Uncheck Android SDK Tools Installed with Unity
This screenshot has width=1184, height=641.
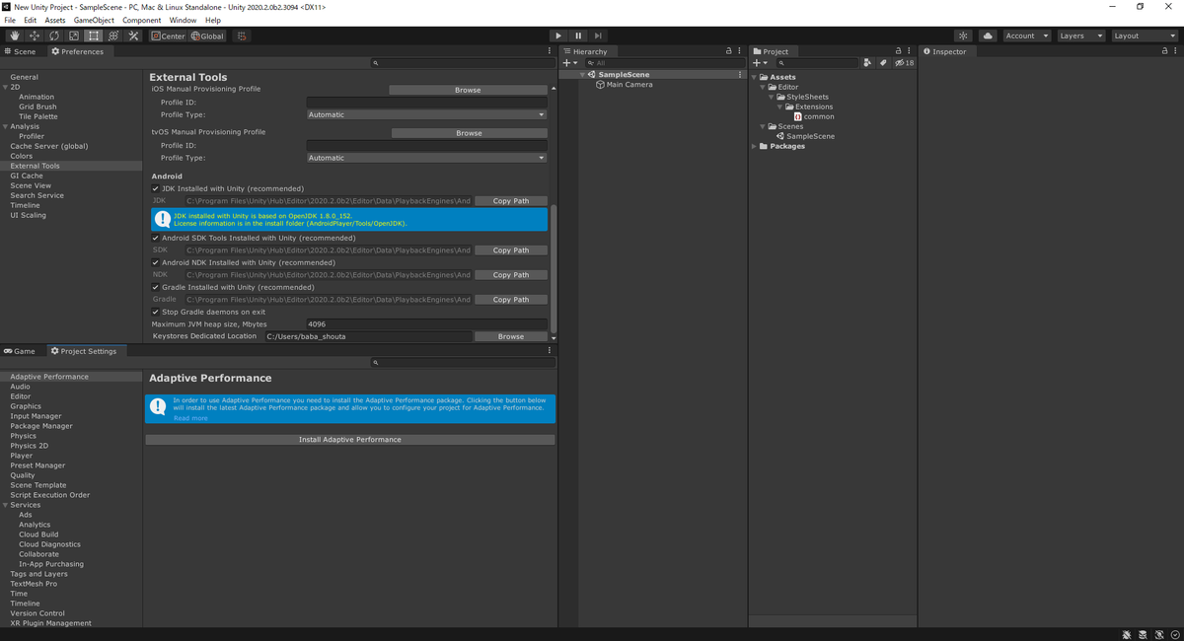155,238
